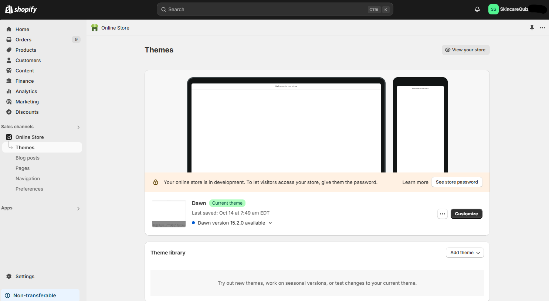549x301 pixels.
Task: Click the Online Store header icon
Action: tap(95, 28)
